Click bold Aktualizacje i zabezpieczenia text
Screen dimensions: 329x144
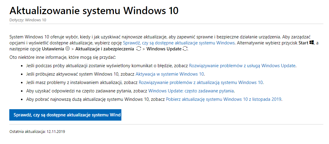(105, 49)
